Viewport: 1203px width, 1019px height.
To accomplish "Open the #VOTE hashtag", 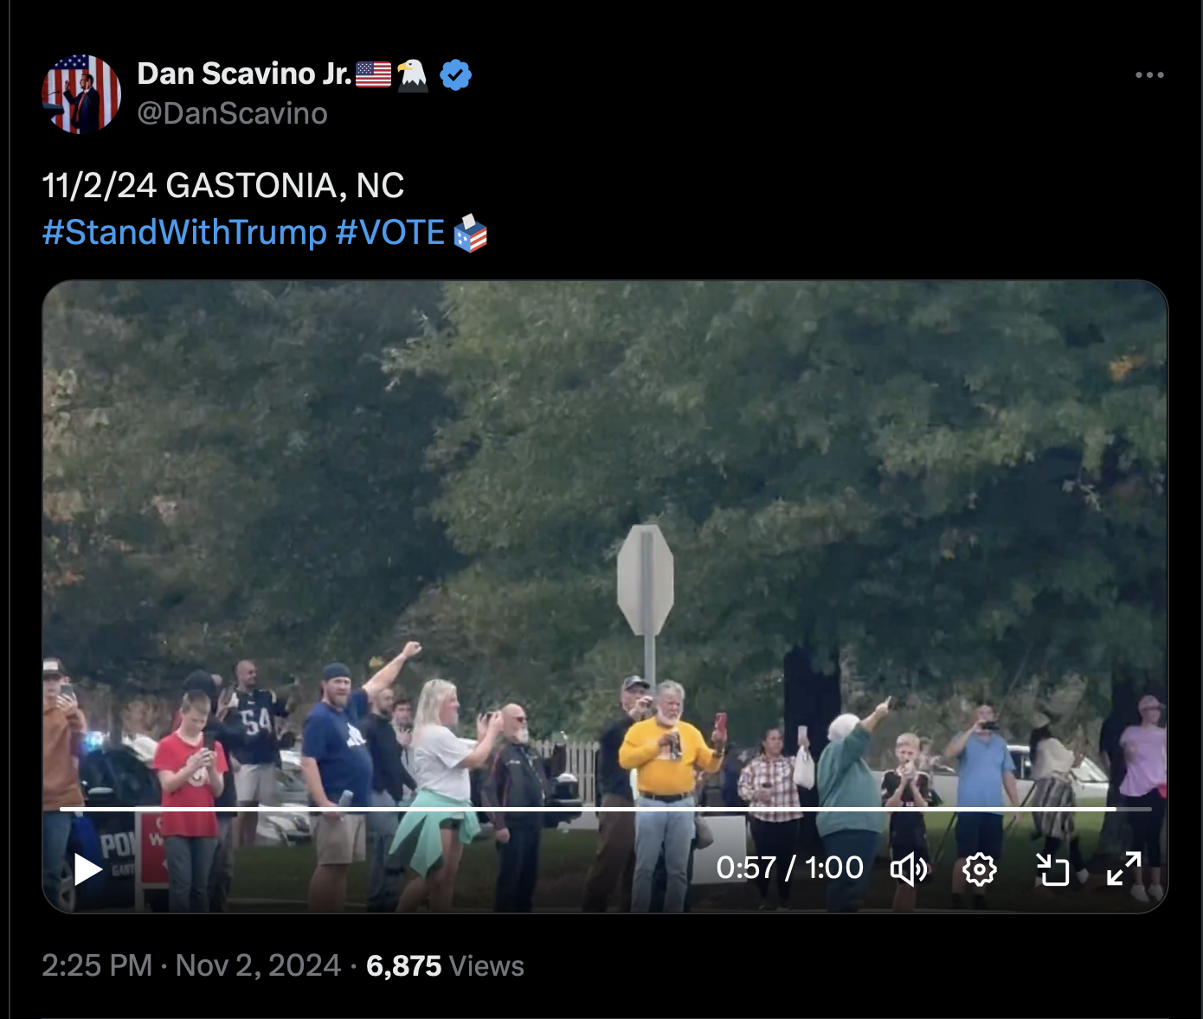I will [x=390, y=233].
